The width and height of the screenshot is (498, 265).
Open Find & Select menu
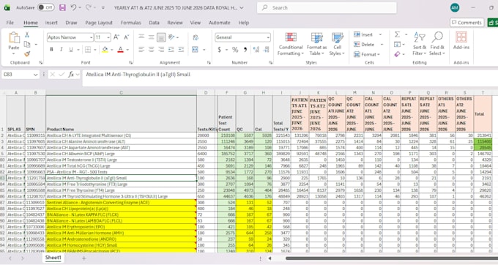437,44
